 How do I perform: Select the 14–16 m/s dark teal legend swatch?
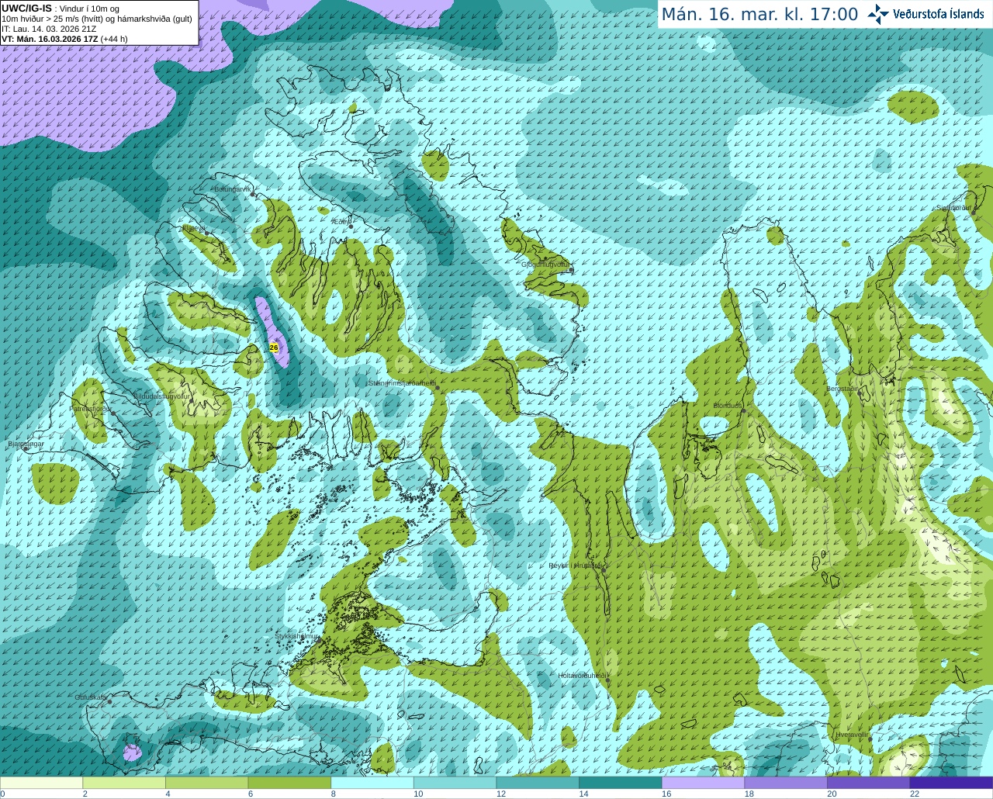pos(621,783)
